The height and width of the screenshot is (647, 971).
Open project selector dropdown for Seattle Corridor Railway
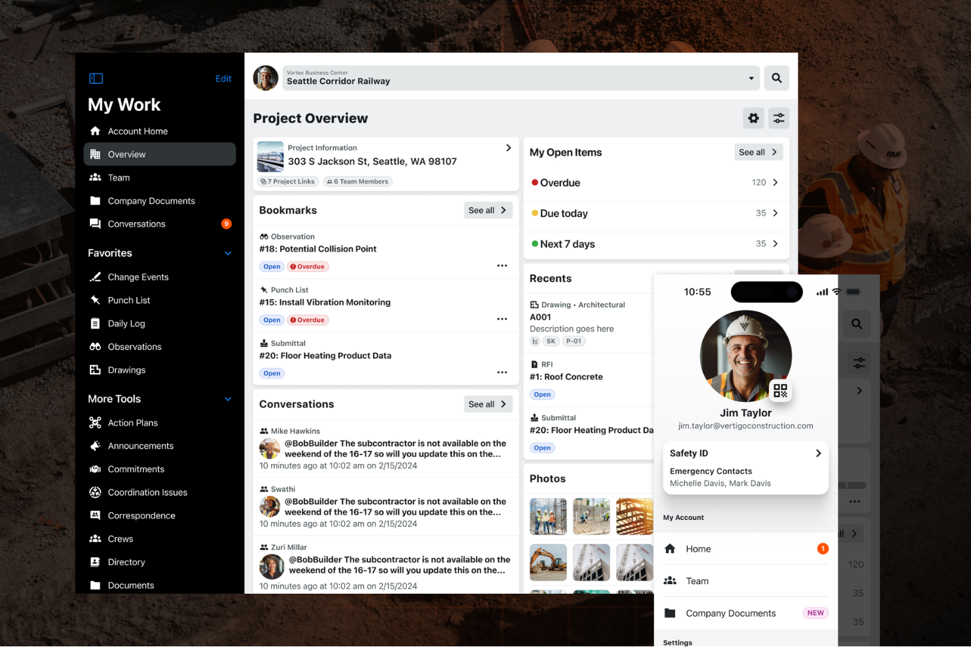[x=750, y=77]
